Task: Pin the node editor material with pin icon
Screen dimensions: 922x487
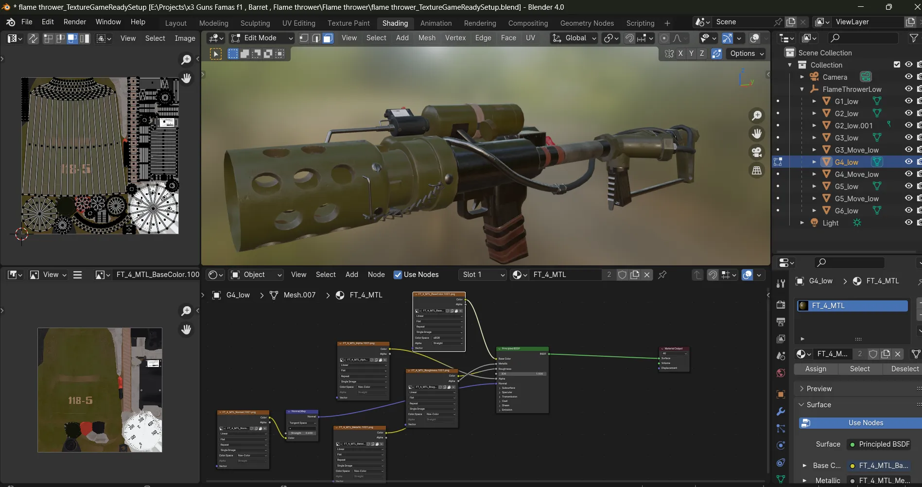Action: [662, 275]
